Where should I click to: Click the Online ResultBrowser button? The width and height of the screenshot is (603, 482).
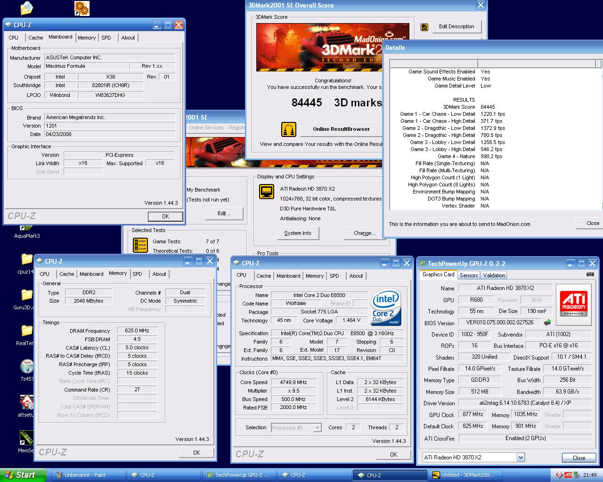pos(342,129)
